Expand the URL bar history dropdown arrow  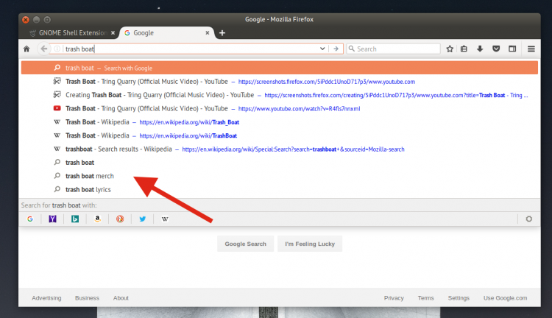tap(322, 49)
